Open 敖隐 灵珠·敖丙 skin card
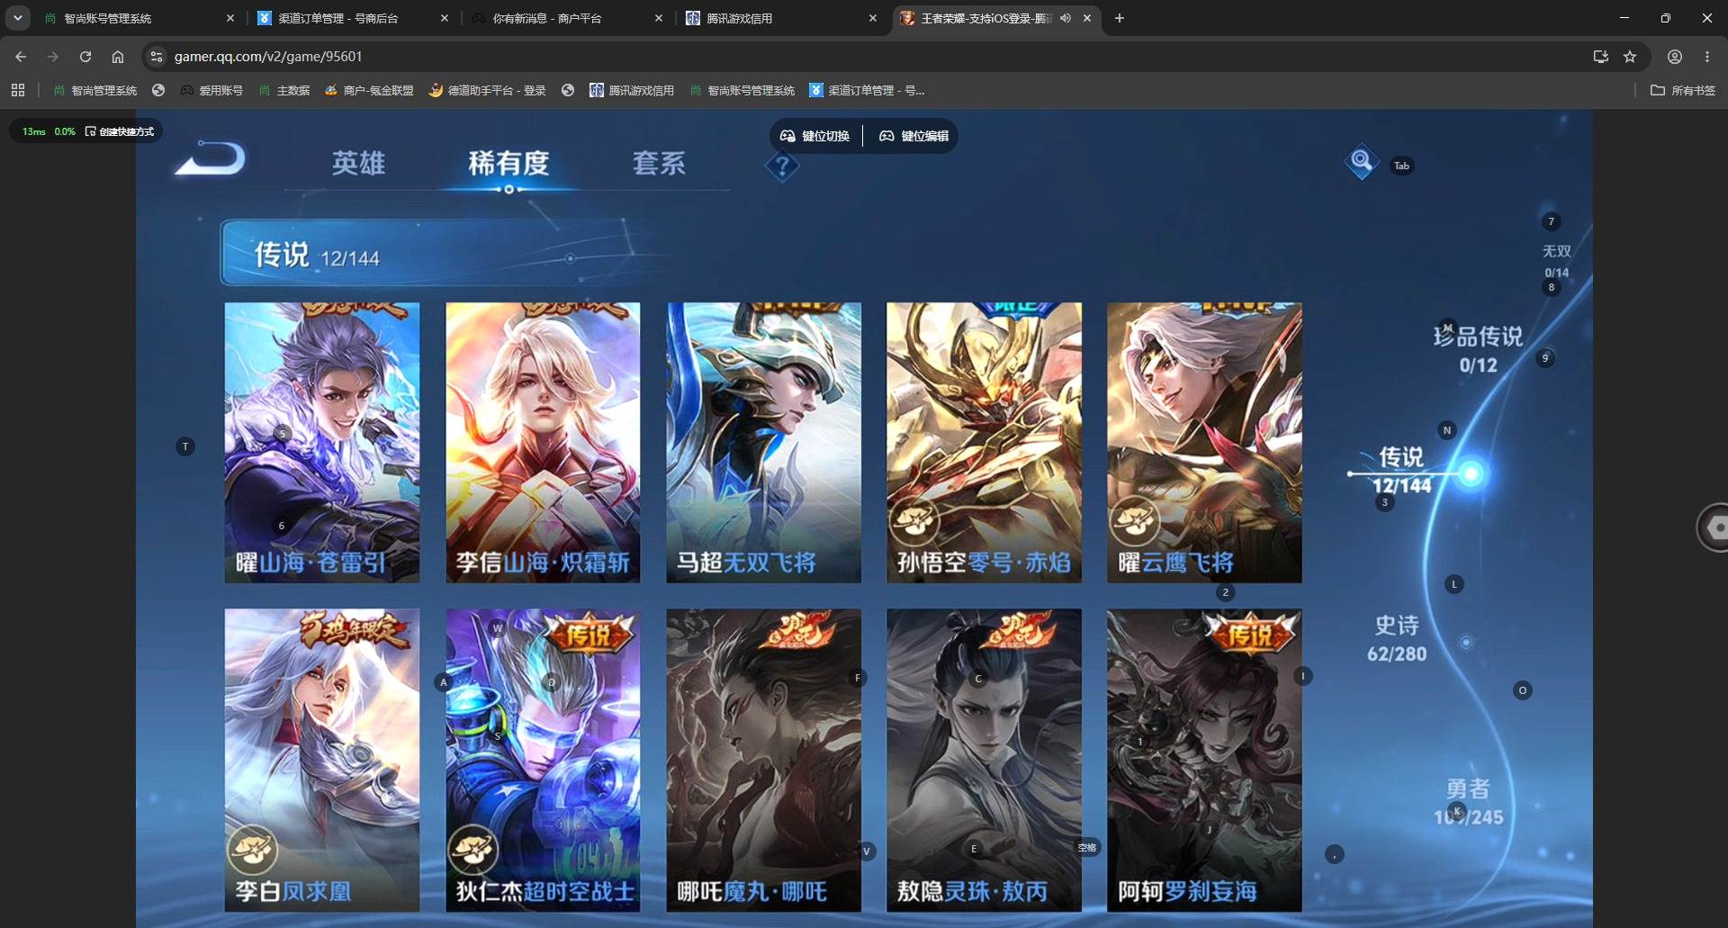The height and width of the screenshot is (928, 1728). tap(984, 761)
